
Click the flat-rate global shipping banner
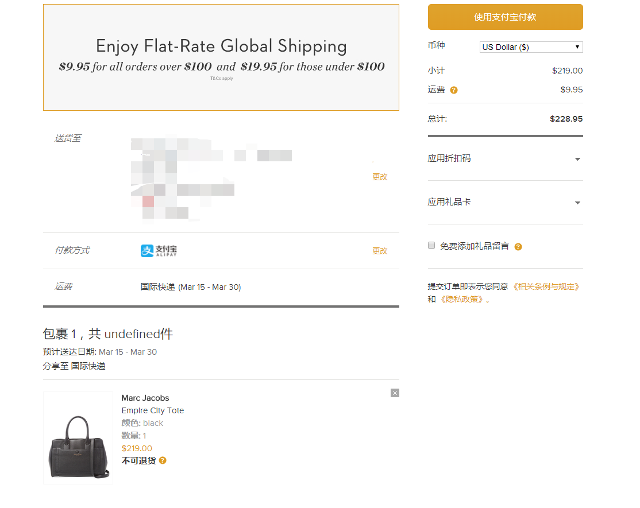pyautogui.click(x=221, y=57)
